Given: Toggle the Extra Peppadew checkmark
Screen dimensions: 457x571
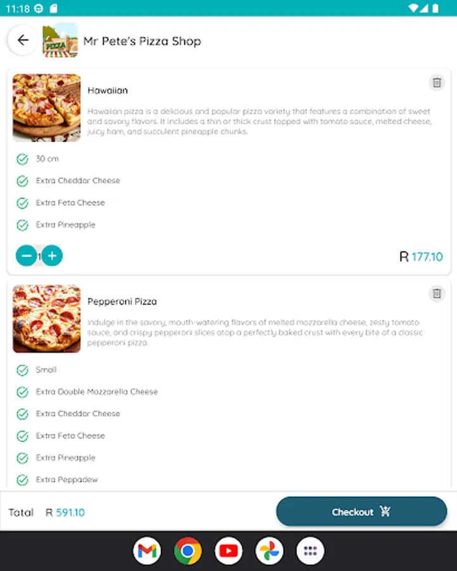Looking at the screenshot, I should pyautogui.click(x=23, y=480).
